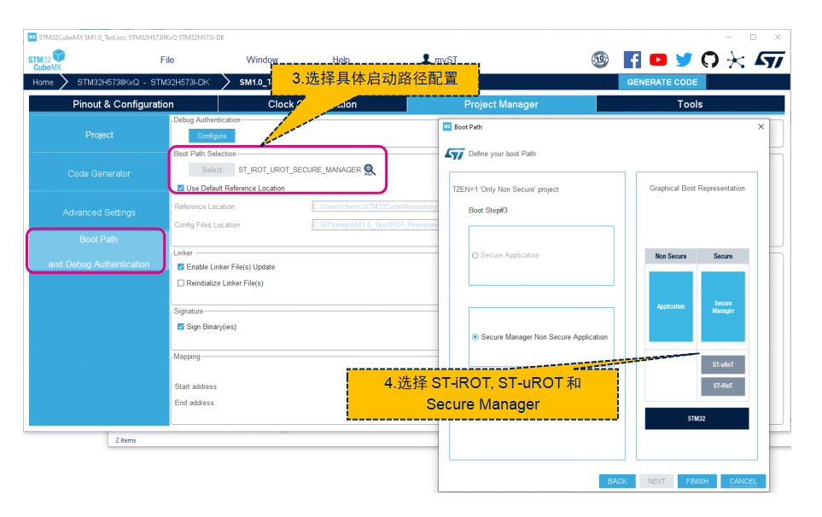Click the ST logo in the top toolbar
This screenshot has width=822, height=517.
click(x=770, y=60)
